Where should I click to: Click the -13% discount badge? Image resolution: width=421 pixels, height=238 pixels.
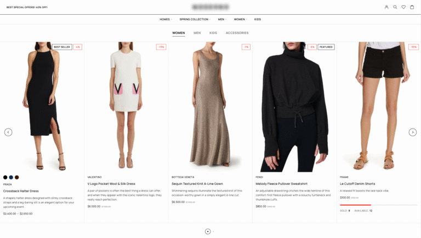(161, 47)
